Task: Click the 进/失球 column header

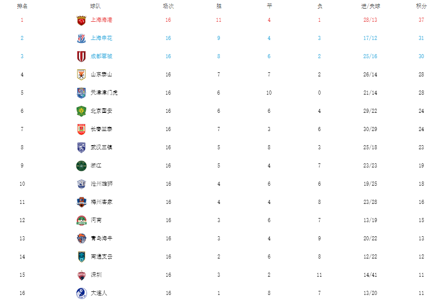Action: 371,6
